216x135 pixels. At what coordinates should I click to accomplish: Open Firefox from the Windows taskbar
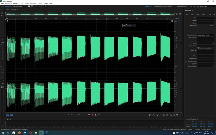click(19, 133)
